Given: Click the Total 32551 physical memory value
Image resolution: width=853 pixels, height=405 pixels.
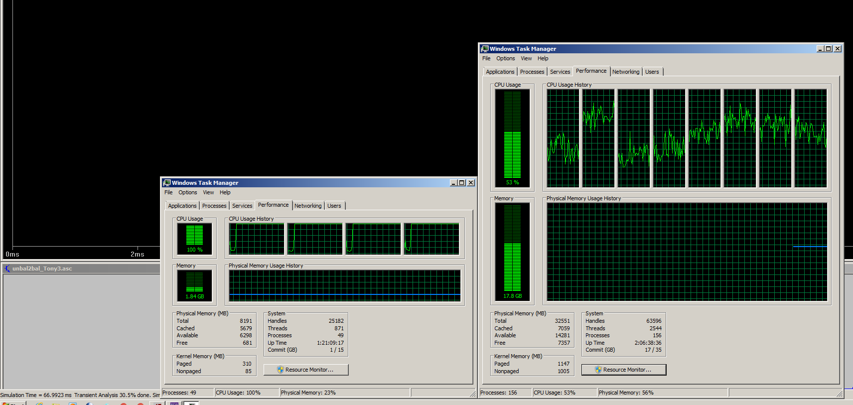Looking at the screenshot, I should (563, 321).
